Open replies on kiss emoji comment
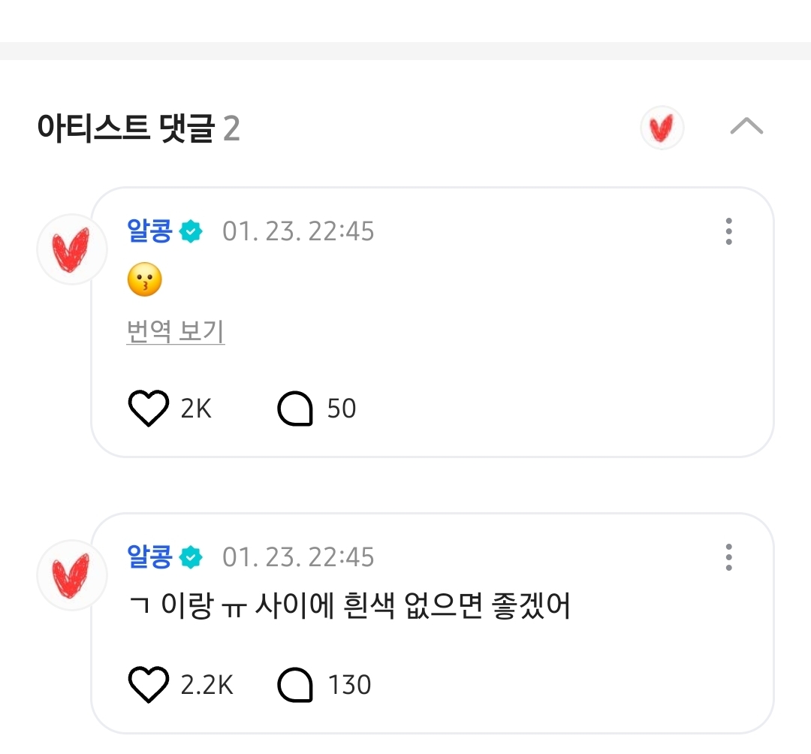 pyautogui.click(x=295, y=409)
